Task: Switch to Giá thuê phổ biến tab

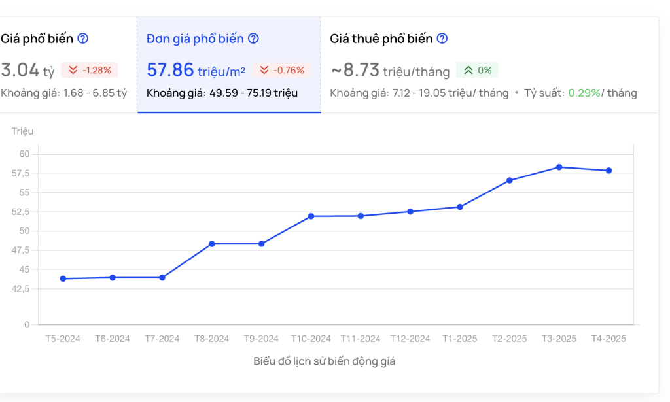Action: 489,65
